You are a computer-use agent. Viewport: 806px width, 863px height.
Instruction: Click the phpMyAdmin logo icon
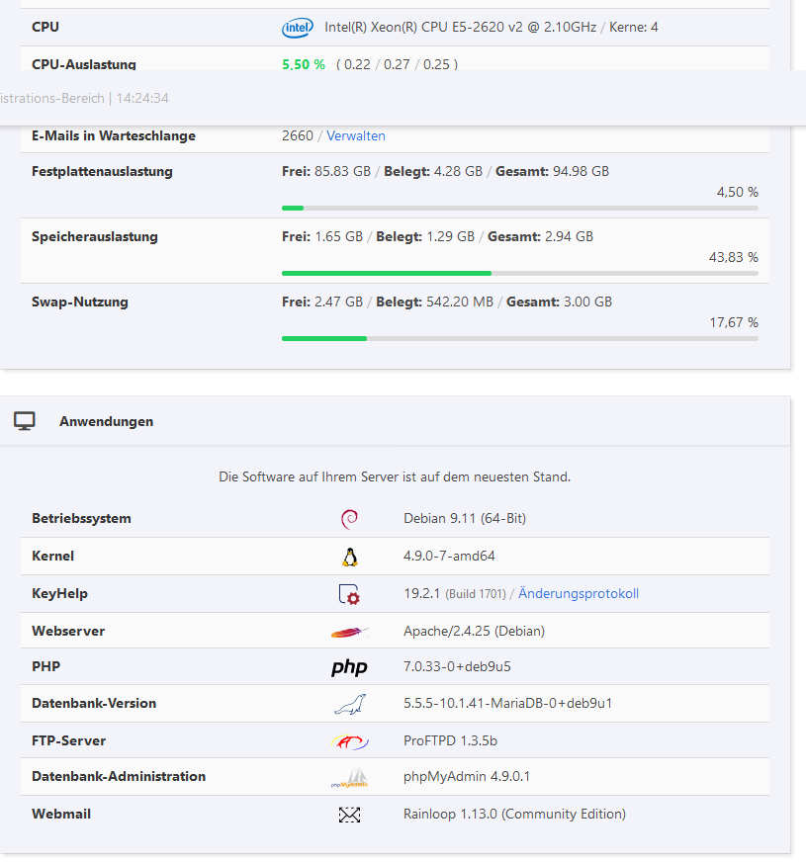[x=349, y=778]
